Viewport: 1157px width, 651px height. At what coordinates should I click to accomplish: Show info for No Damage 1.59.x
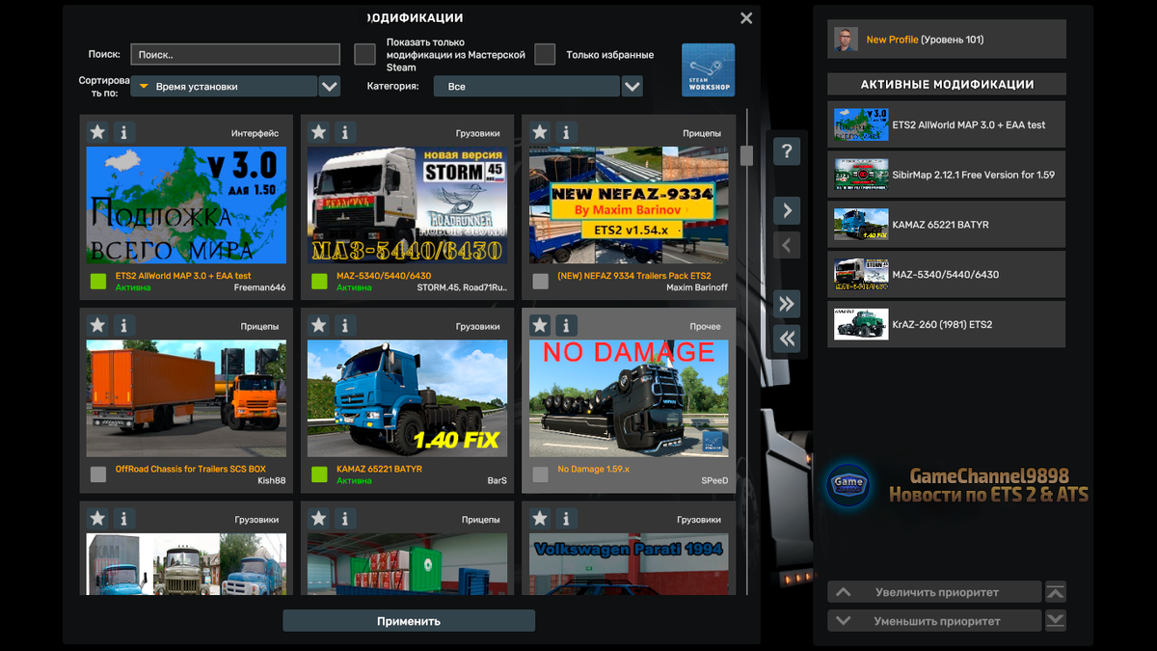pyautogui.click(x=566, y=325)
